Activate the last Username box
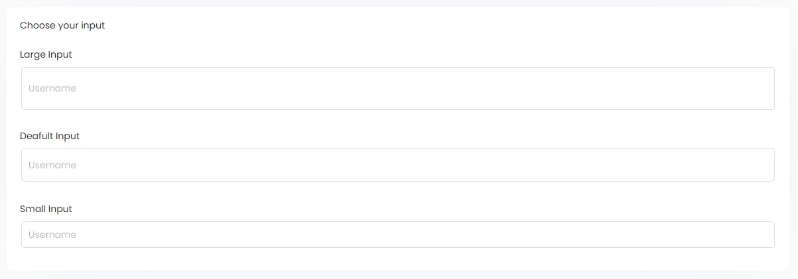The image size is (798, 279). 398,235
